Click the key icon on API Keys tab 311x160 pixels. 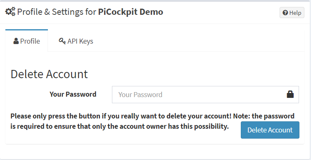tap(62, 41)
